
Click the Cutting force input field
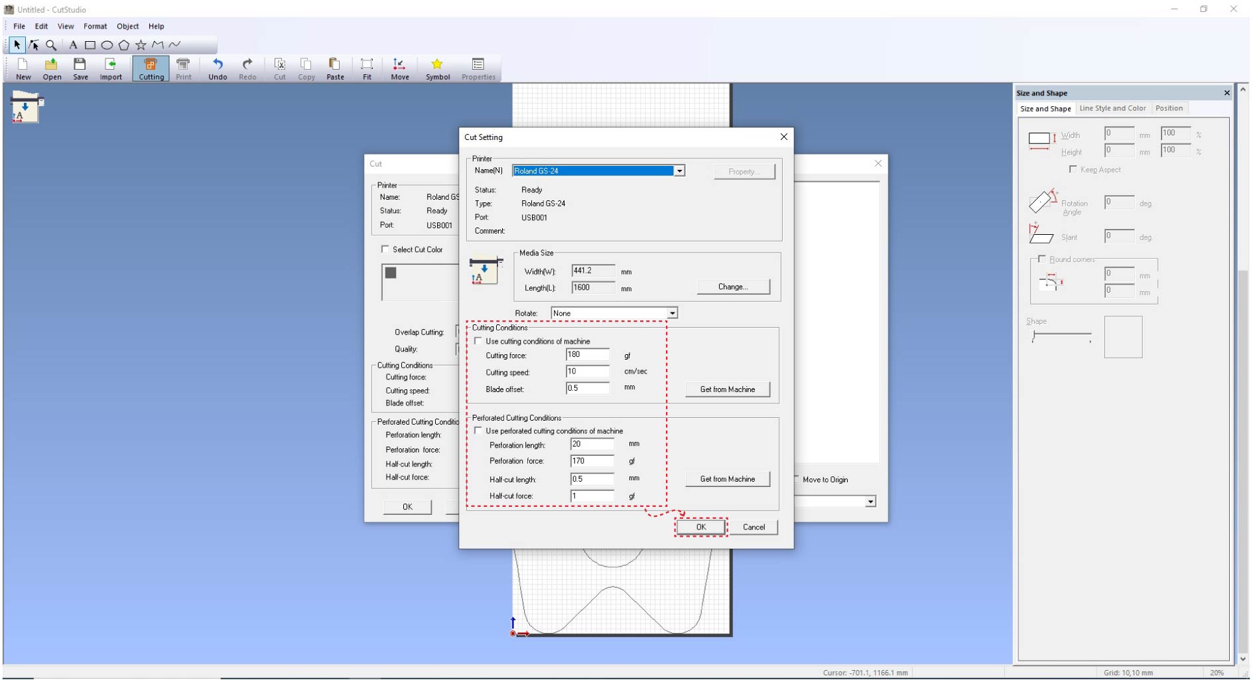[x=587, y=356]
